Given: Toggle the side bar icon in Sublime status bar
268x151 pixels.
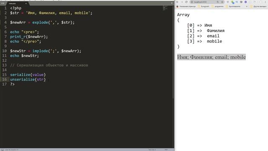Looking at the screenshot, I should pos(3,150).
